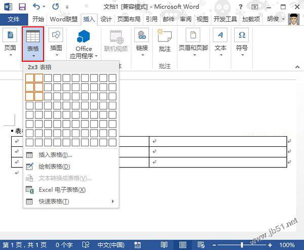
Task: Choose 绘制表格(D) menu item
Action: [x=71, y=166]
